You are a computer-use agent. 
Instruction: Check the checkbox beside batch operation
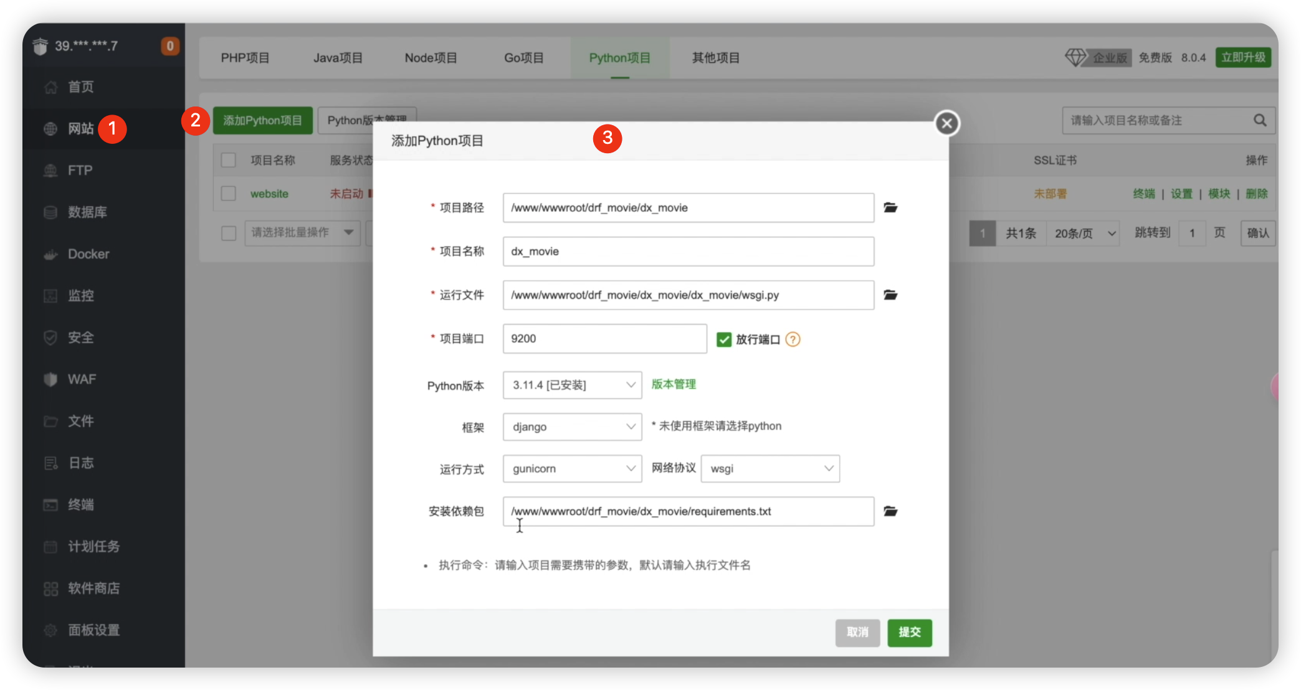click(x=229, y=233)
